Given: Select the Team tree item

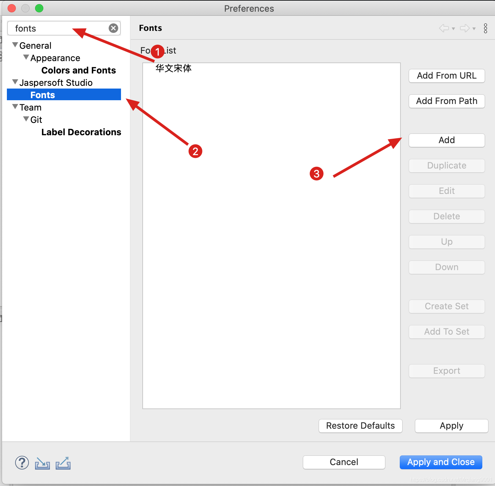Looking at the screenshot, I should pos(30,107).
